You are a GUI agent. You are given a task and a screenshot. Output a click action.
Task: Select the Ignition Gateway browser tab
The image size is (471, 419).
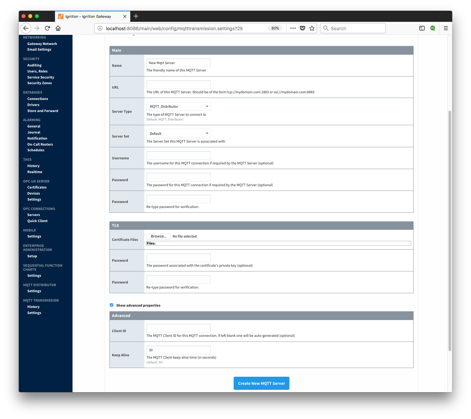click(93, 16)
